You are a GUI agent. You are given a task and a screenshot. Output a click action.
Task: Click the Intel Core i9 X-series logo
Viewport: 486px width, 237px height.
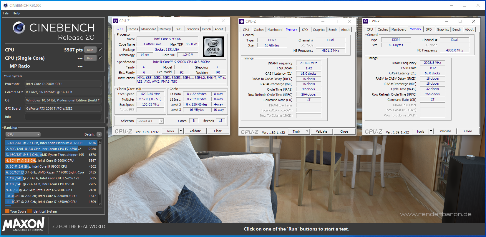coord(213,47)
